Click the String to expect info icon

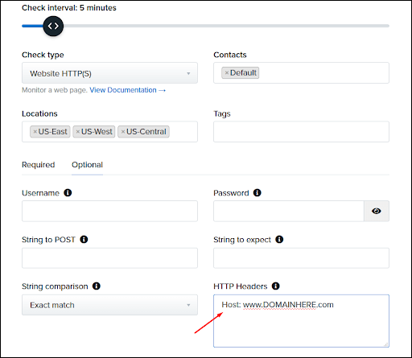click(279, 239)
